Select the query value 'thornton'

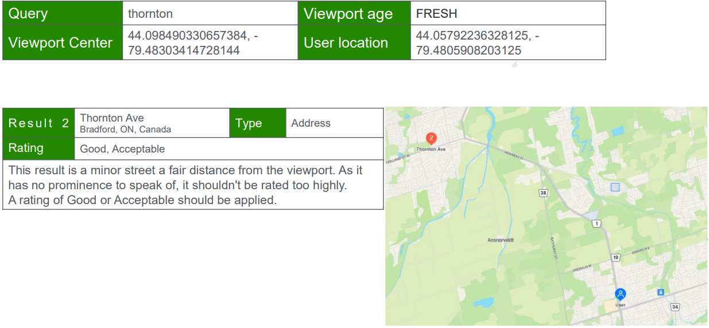(x=150, y=14)
